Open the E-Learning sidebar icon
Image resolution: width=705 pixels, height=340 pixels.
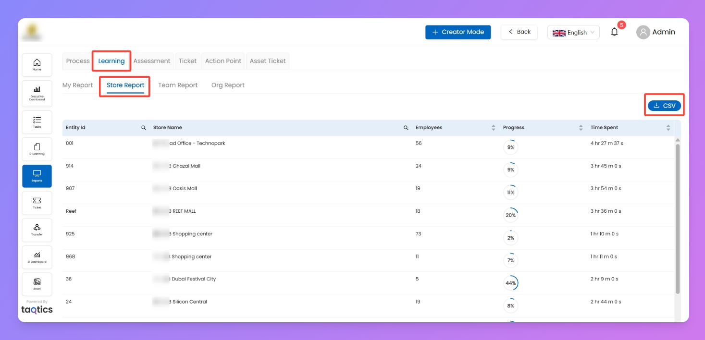pyautogui.click(x=37, y=149)
